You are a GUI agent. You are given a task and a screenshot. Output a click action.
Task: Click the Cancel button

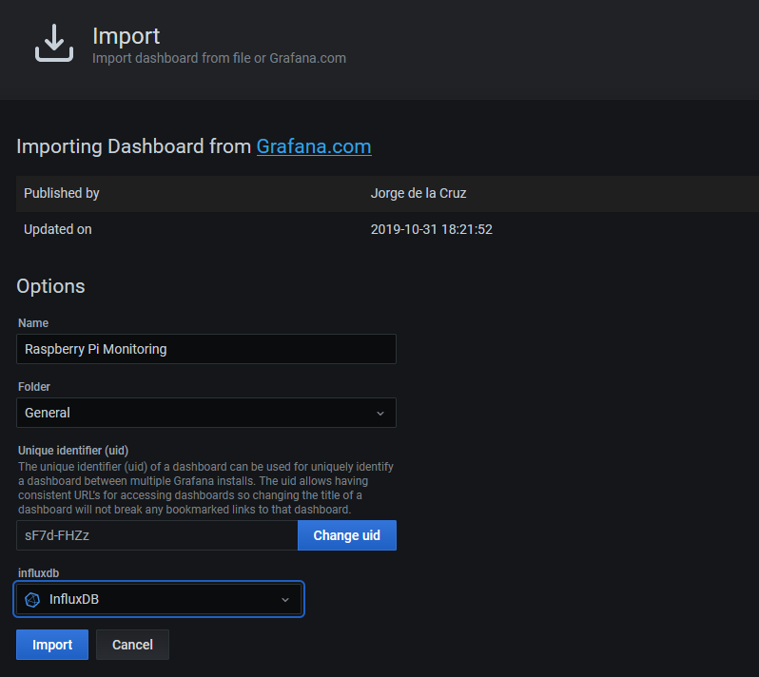(x=132, y=645)
